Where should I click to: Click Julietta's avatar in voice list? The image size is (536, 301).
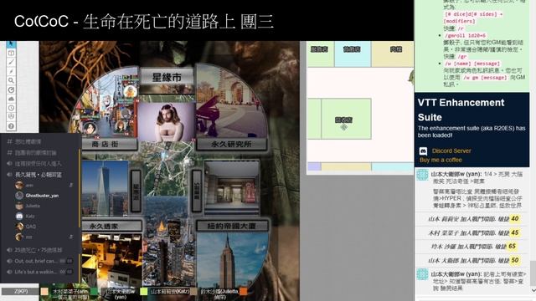19,206
